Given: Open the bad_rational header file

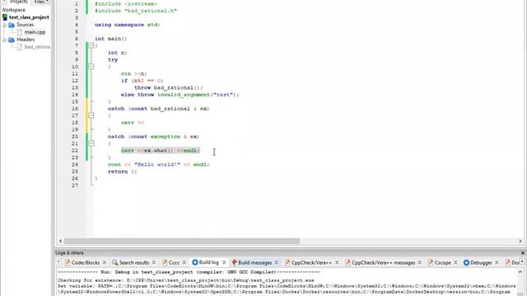Looking at the screenshot, I should [37, 47].
